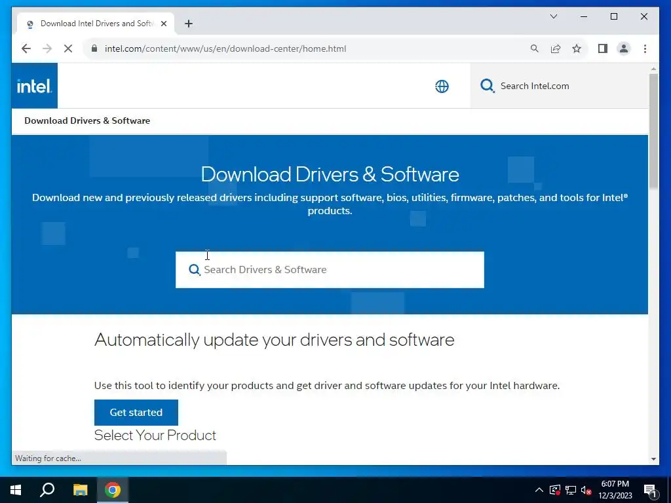Click the Search Drivers & Software box
Viewport: 671px width, 503px height.
330,269
